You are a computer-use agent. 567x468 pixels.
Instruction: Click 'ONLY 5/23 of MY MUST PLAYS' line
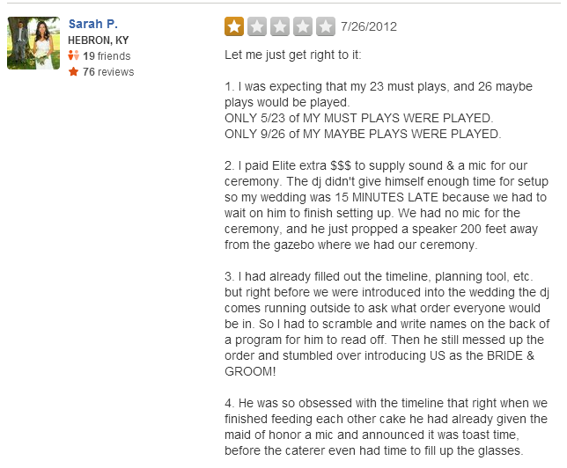[x=358, y=118]
